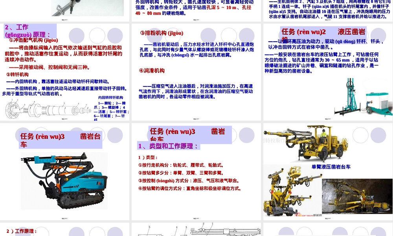Click the partial slide titled 2）工作原理
393x236 pixels.
click(65, 229)
